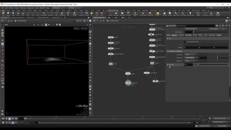Open the Treat X as dropdown
Viewport: 231px width, 130px height.
(191, 55)
